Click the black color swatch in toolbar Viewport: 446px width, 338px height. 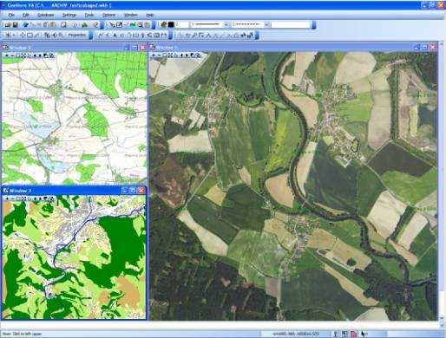point(171,25)
